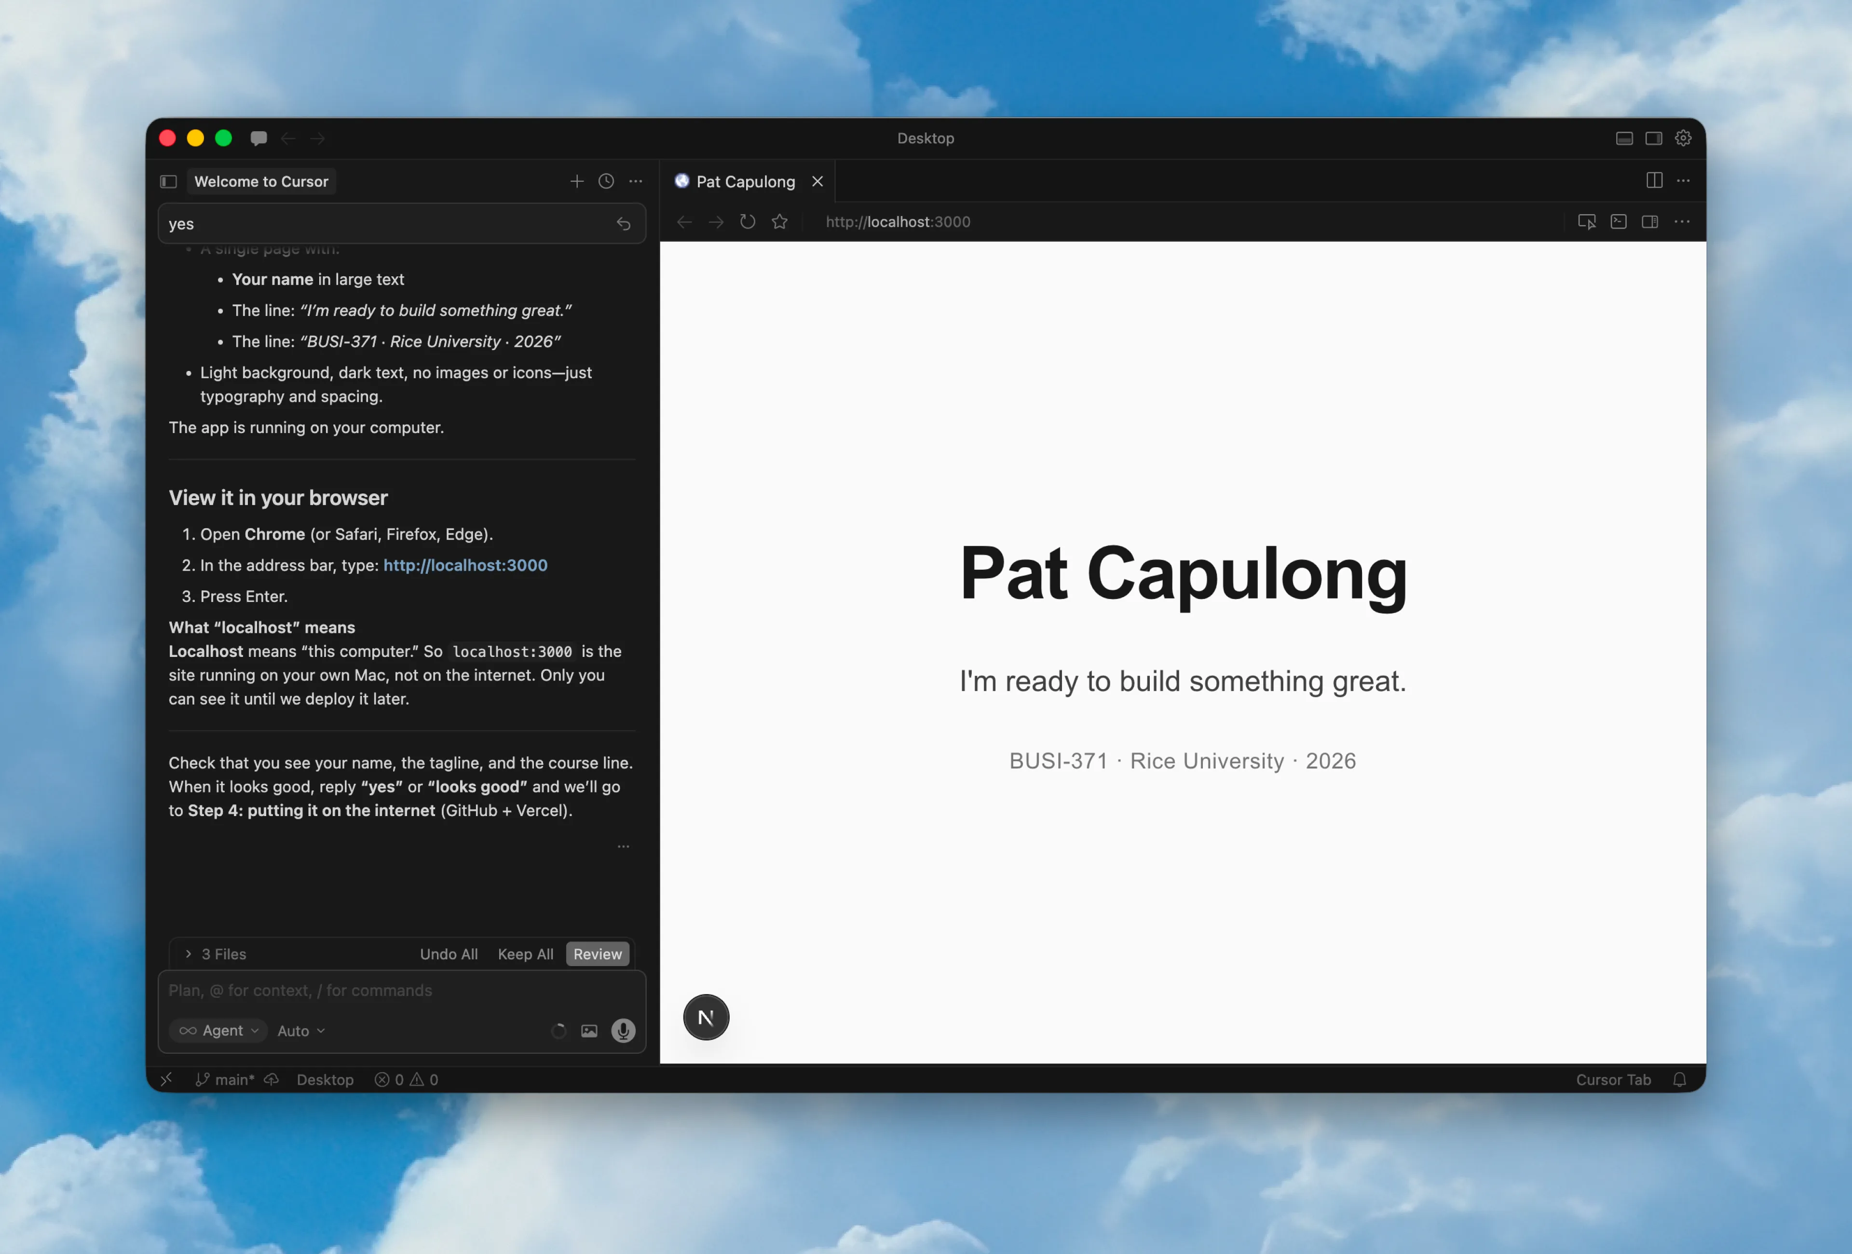Click the 'yes' message box
Image resolution: width=1852 pixels, height=1254 pixels.
click(x=402, y=224)
